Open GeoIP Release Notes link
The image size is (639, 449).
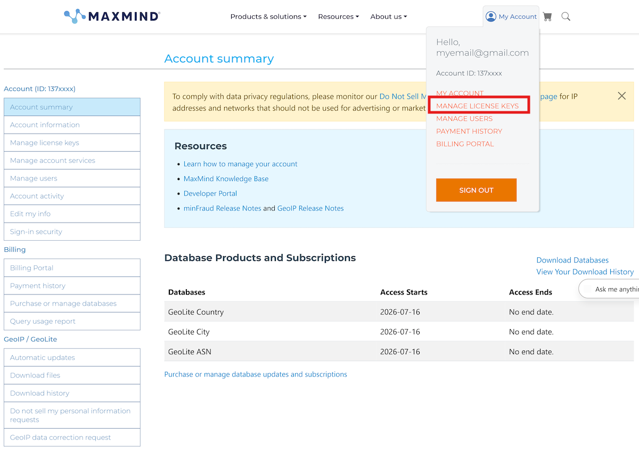(x=310, y=208)
